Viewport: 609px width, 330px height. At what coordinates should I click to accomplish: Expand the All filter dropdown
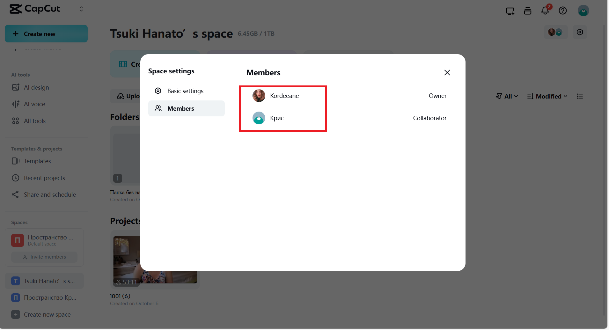pos(507,96)
